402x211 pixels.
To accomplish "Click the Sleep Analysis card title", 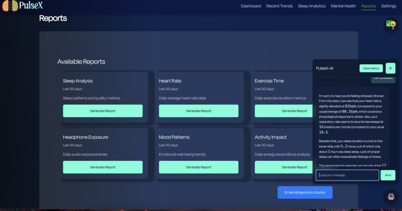I will point(78,81).
